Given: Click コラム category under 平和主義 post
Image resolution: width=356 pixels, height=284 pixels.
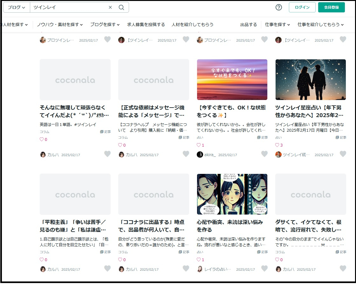Looking at the screenshot, I should [x=44, y=252].
